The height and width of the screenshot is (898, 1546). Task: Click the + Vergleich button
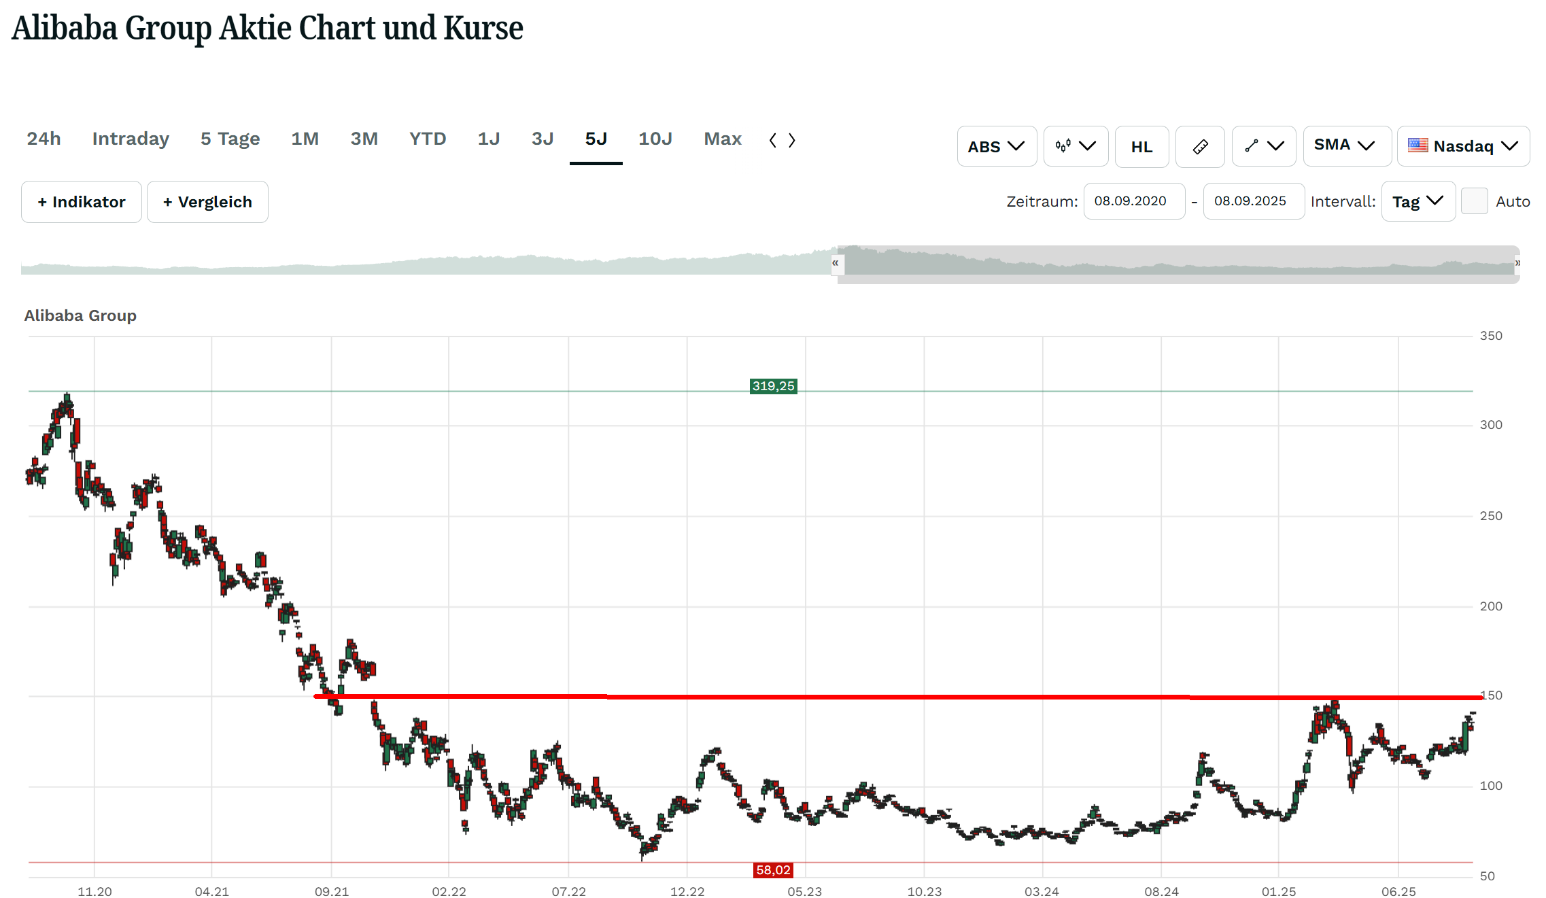[207, 202]
